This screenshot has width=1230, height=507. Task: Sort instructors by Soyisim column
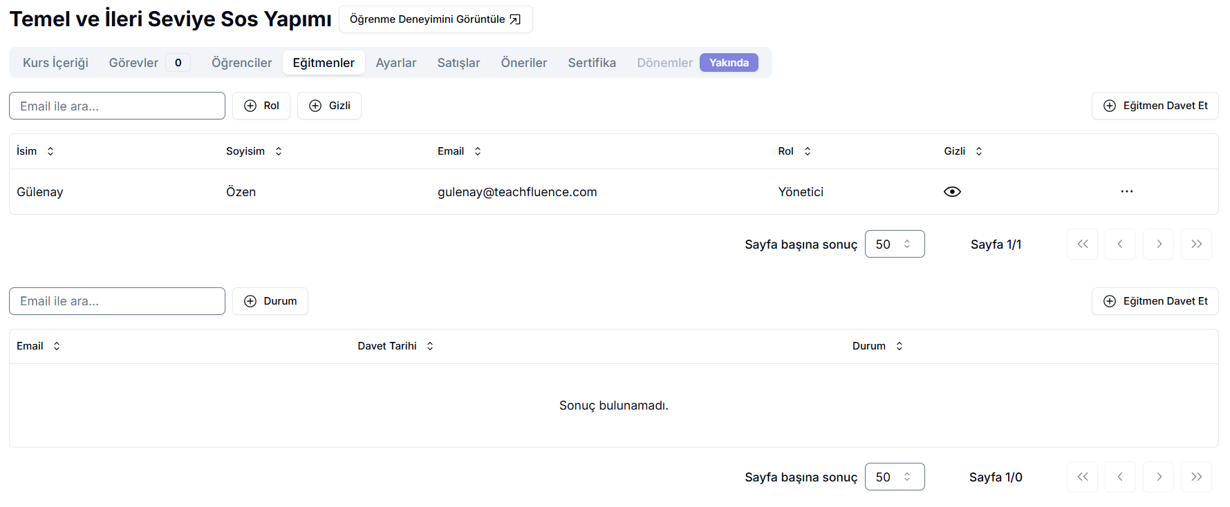(x=254, y=151)
